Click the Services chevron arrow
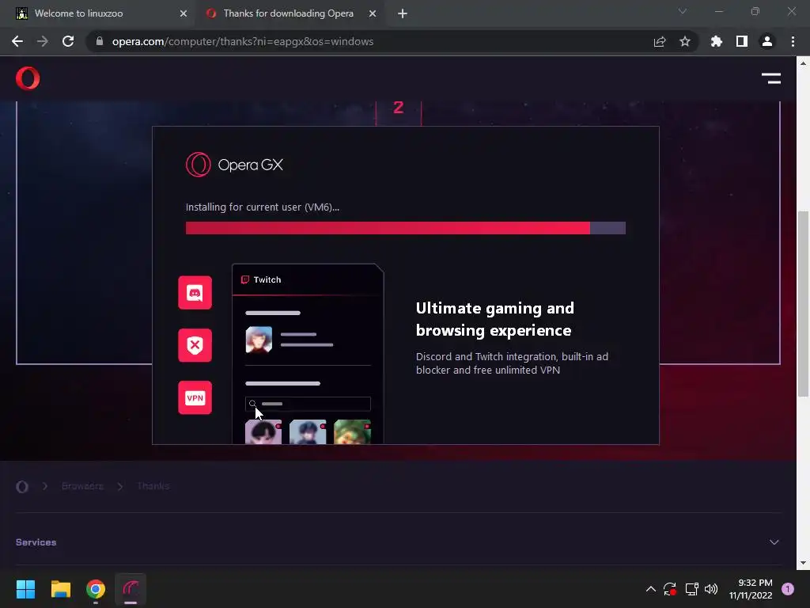This screenshot has height=608, width=810. click(774, 542)
